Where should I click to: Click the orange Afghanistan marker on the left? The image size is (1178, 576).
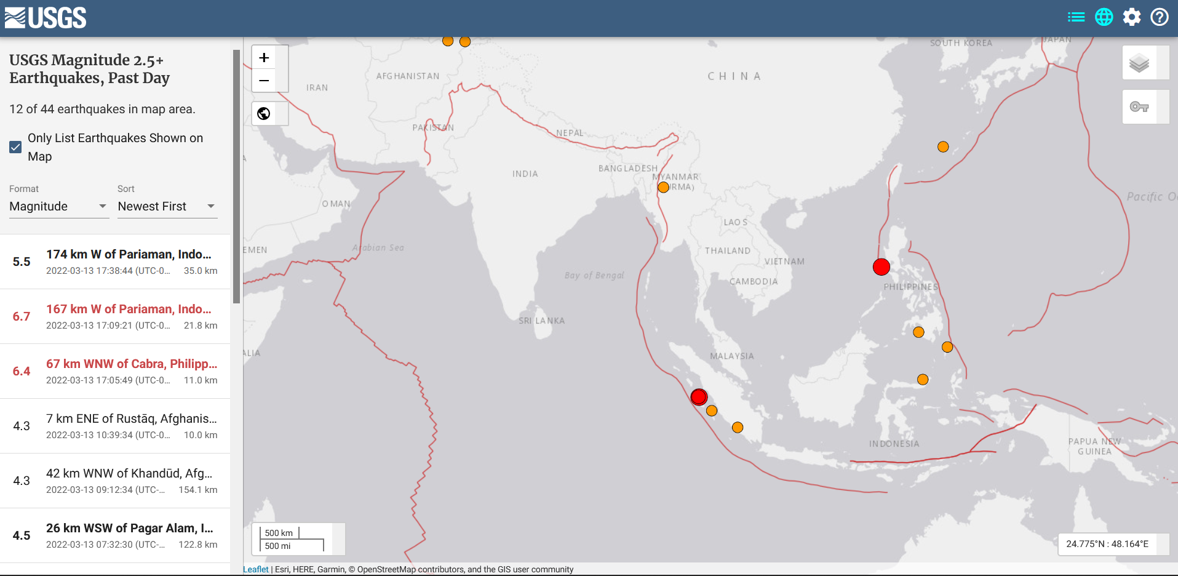(448, 41)
